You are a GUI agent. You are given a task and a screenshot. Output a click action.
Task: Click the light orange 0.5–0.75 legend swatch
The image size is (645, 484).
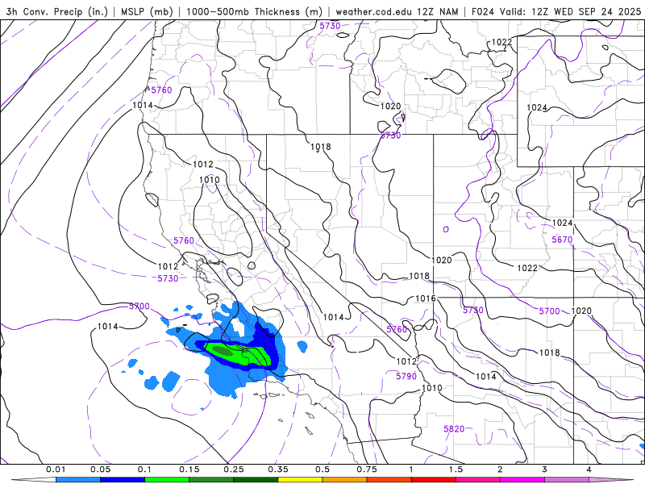[x=345, y=480]
